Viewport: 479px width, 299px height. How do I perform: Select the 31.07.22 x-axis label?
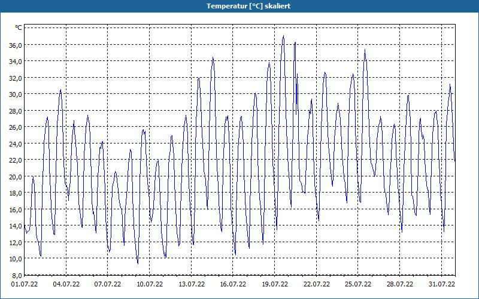tap(442, 284)
